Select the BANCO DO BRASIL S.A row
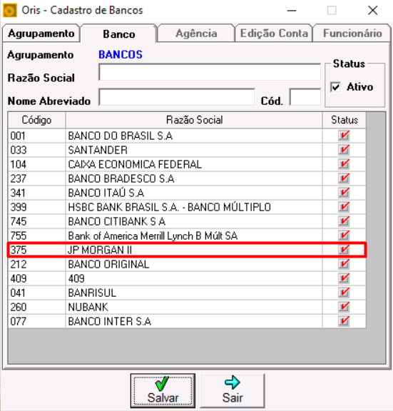Screen dimensions: 393x411 (x=187, y=136)
